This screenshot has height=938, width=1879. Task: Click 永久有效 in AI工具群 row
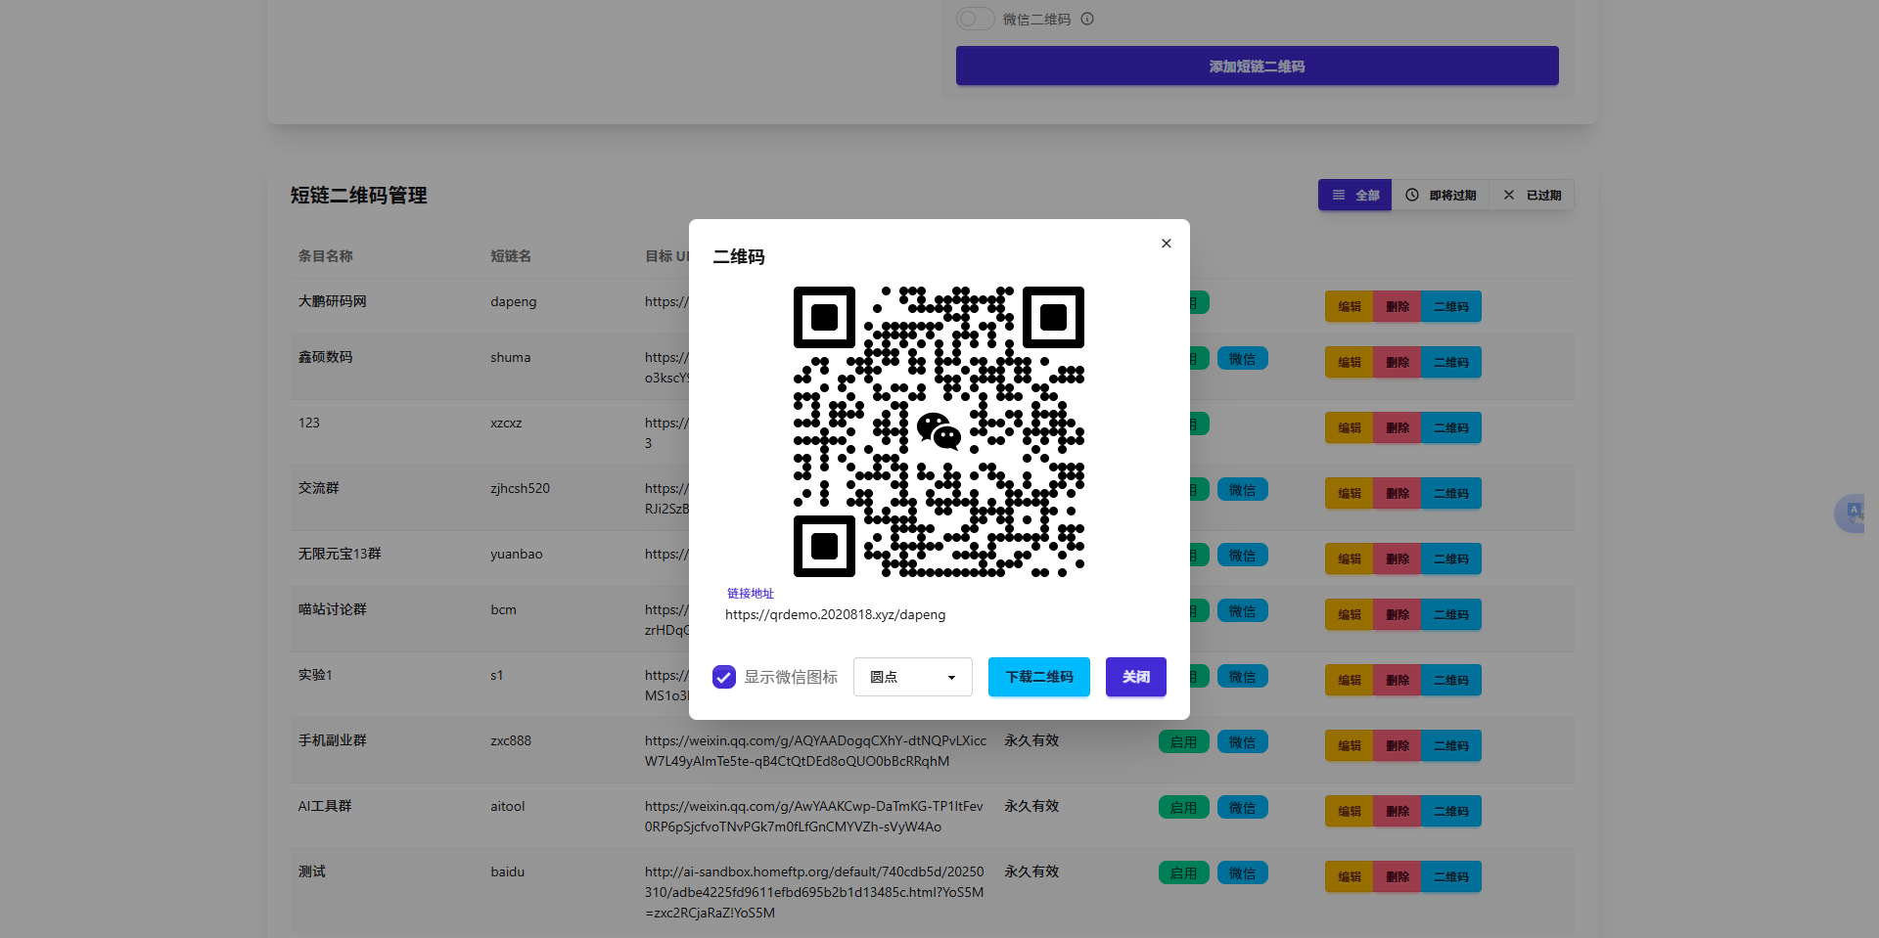tap(1031, 806)
